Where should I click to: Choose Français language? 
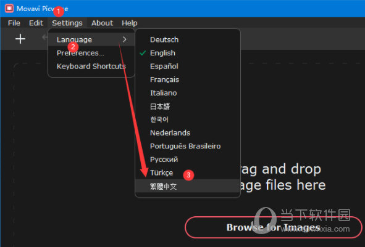[x=188, y=79]
